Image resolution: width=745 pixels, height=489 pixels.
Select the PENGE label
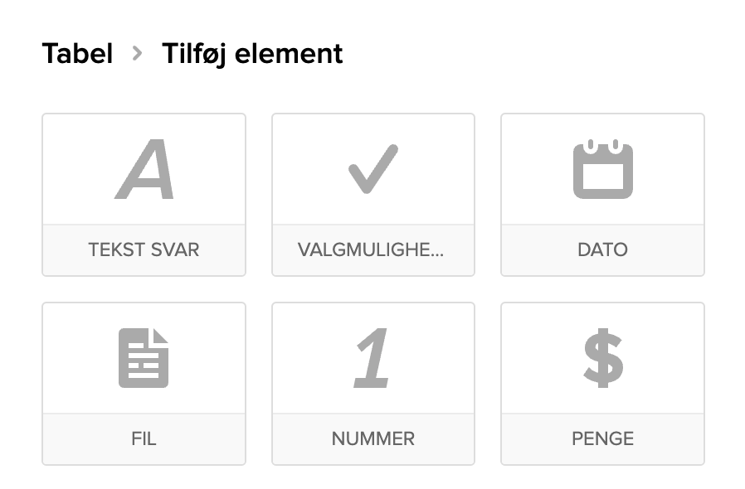(x=602, y=438)
